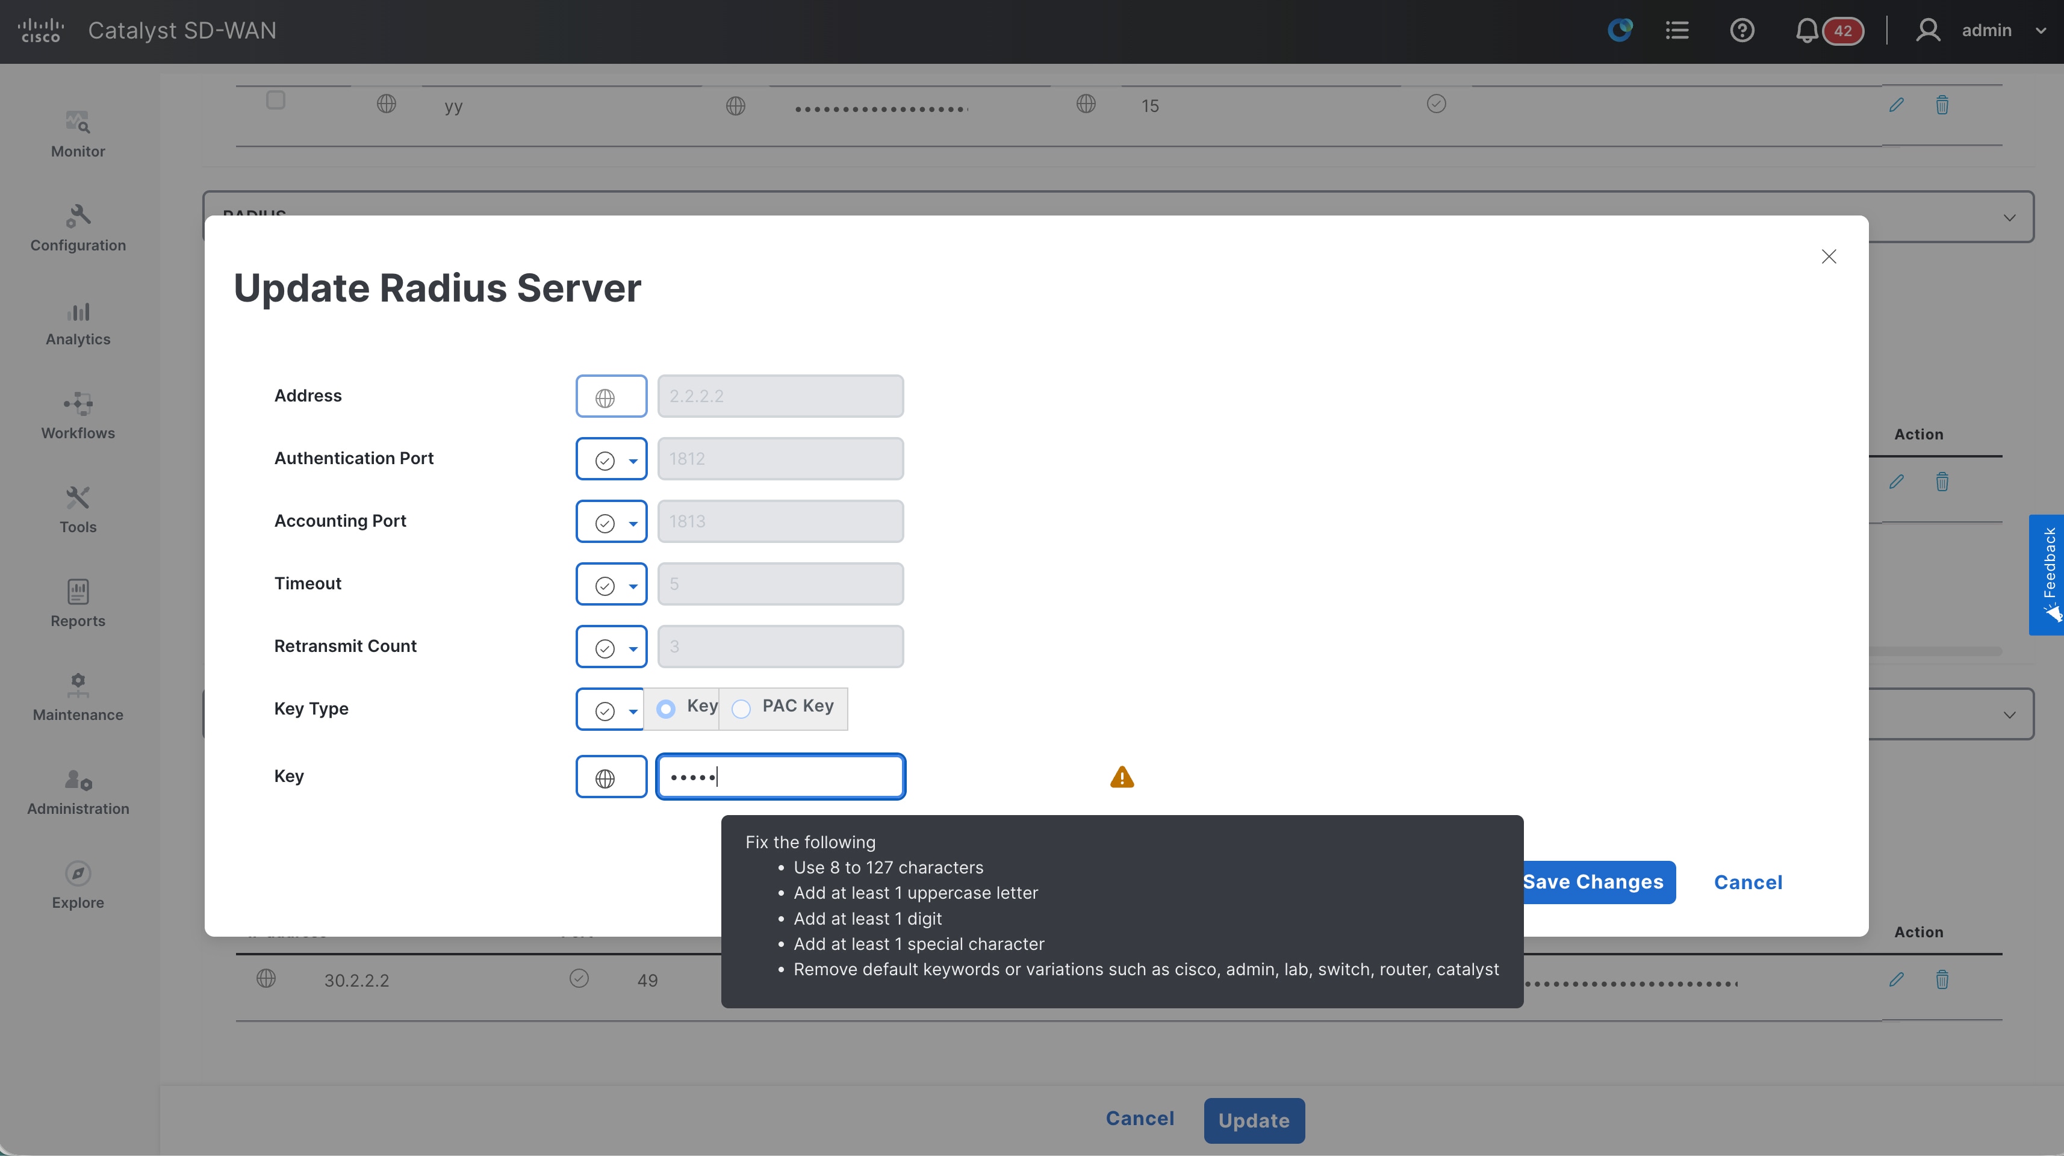This screenshot has height=1157, width=2064.
Task: Open the Monitor section in sidebar
Action: pyautogui.click(x=78, y=134)
